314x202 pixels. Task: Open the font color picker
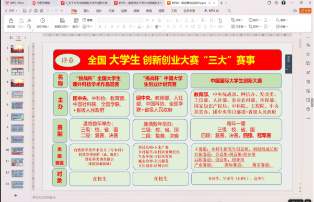pyautogui.click(x=140, y=27)
